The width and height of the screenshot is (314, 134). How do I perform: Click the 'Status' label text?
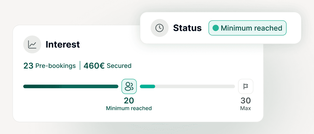coord(188,28)
